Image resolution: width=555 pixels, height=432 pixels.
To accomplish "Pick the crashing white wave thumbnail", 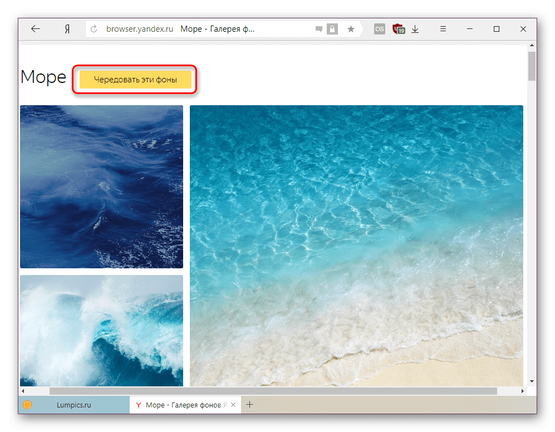I will (x=101, y=330).
